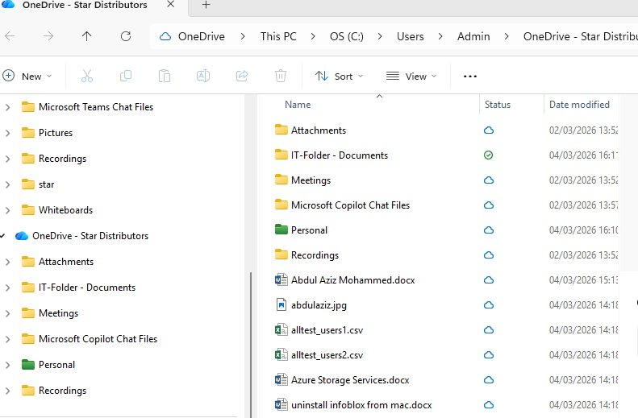The image size is (638, 418).
Task: Open the View dropdown menu
Action: [411, 76]
